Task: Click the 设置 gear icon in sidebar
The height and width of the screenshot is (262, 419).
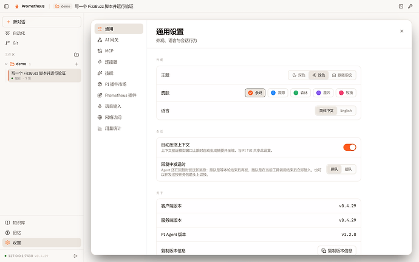Action: (7, 243)
